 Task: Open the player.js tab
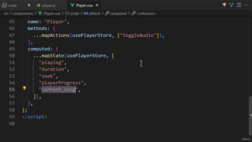[49, 5]
